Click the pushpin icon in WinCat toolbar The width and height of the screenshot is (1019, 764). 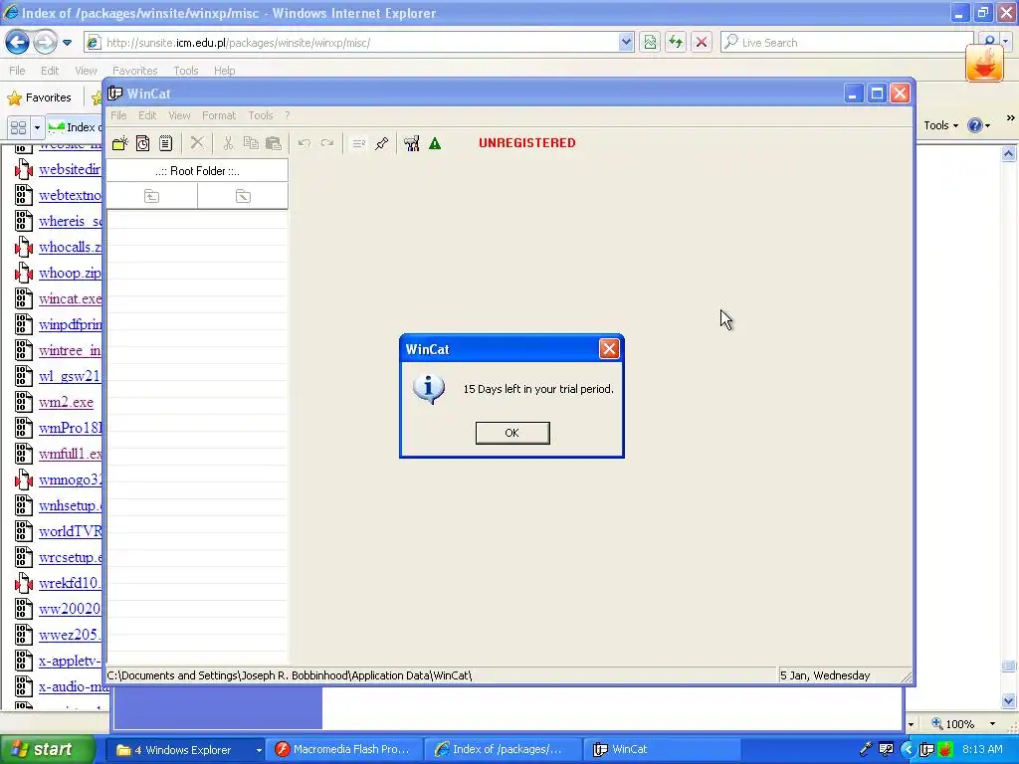point(381,143)
